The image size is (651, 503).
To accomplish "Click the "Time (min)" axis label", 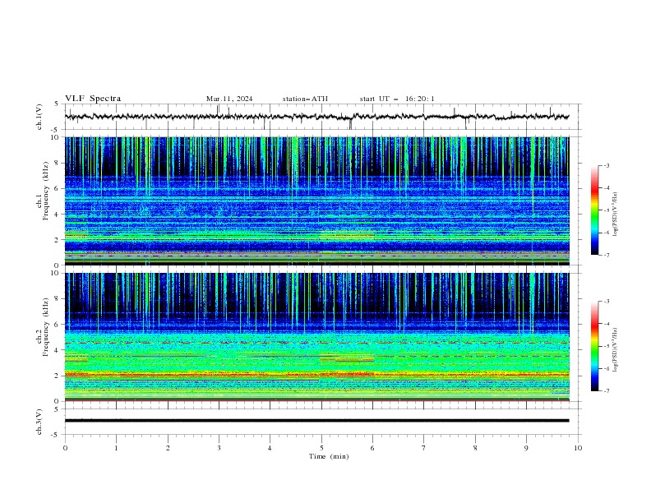I will [329, 456].
